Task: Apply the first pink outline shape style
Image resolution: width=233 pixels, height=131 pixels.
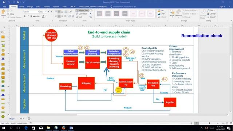Action: click(133, 14)
